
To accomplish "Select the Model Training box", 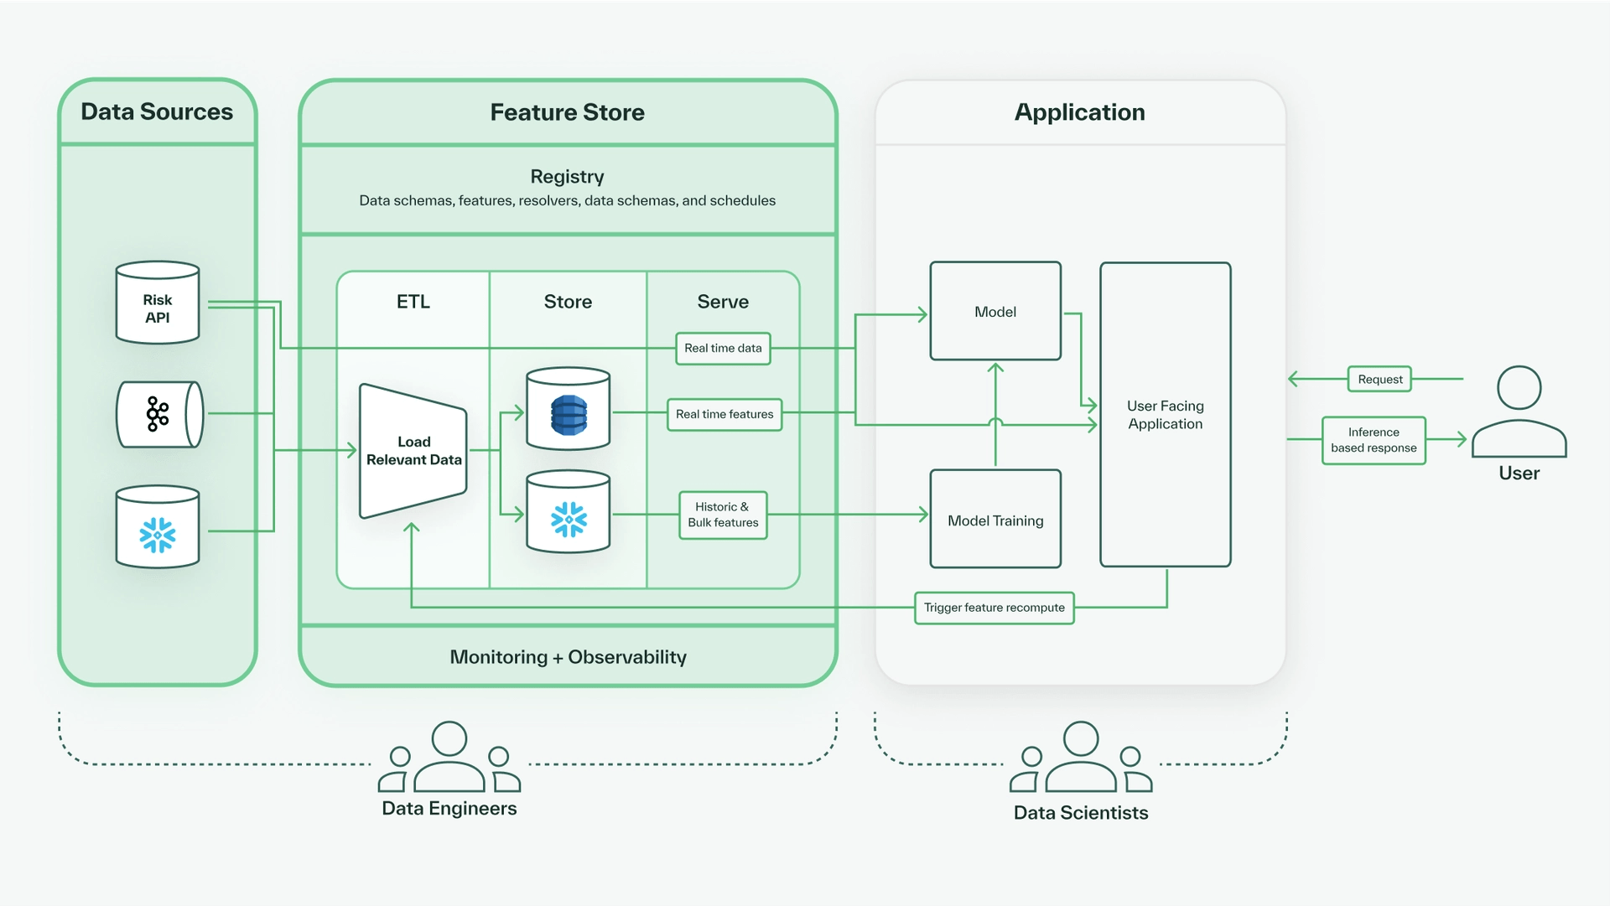I will [995, 520].
